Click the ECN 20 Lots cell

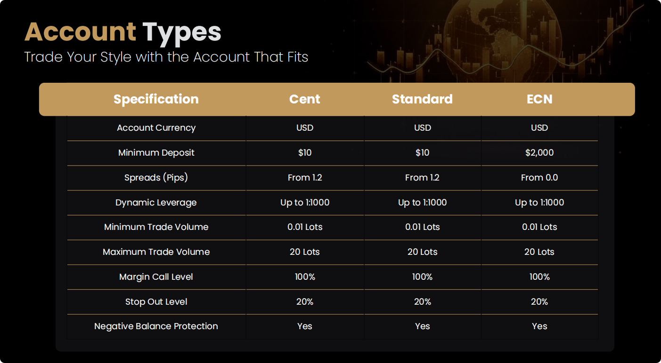click(x=539, y=252)
